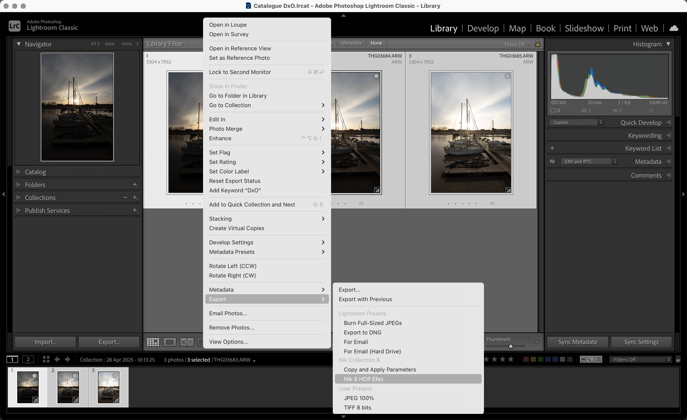687x420 pixels.
Task: Add publish service with plus icon
Action: click(135, 210)
